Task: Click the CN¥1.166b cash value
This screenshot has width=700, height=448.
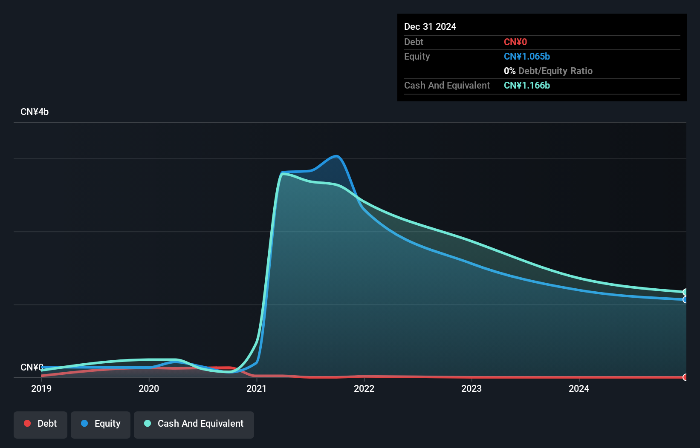Action: point(527,86)
